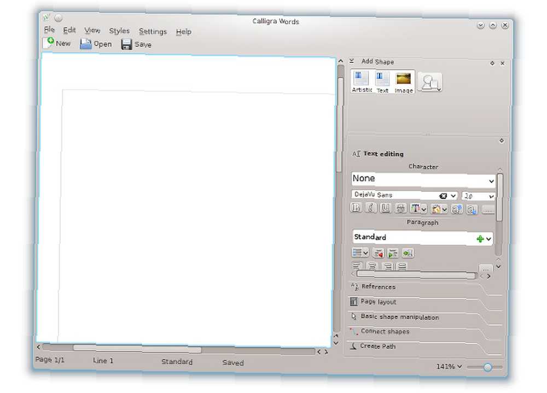Save the document using the Save button
The image size is (547, 393).
[x=136, y=44]
